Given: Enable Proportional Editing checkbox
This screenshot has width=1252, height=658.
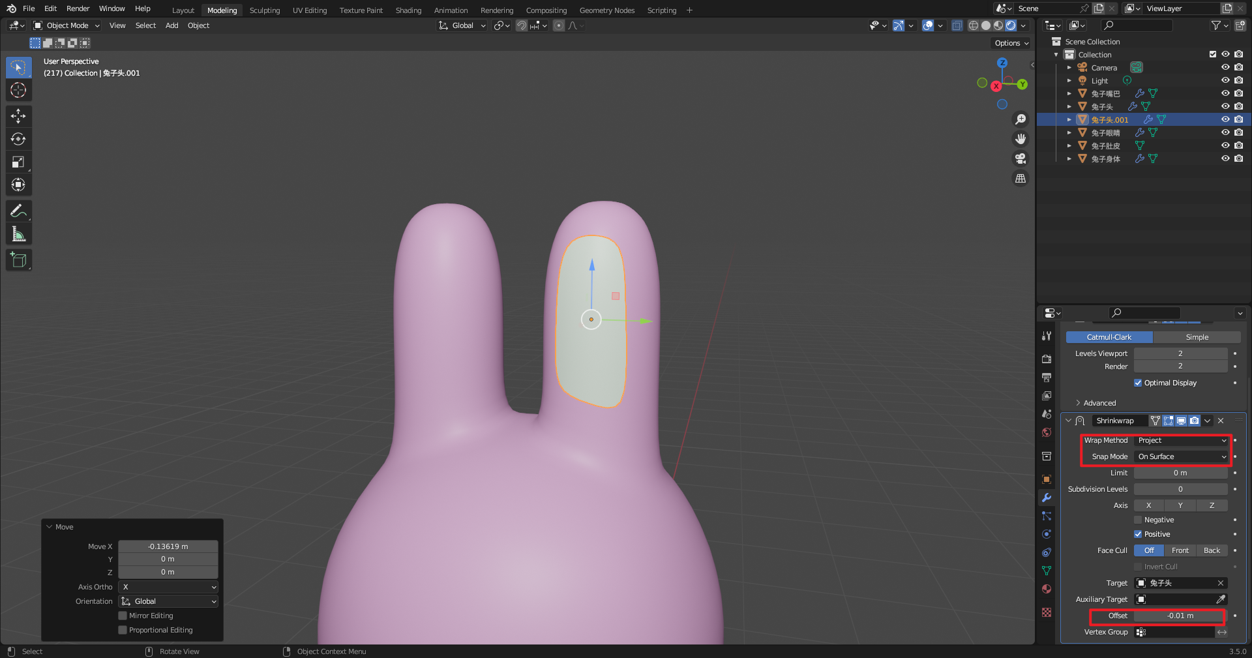Looking at the screenshot, I should click(123, 630).
